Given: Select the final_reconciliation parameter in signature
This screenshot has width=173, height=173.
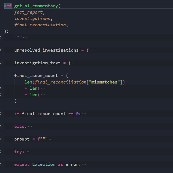Looking at the screenshot, I should point(40,25).
